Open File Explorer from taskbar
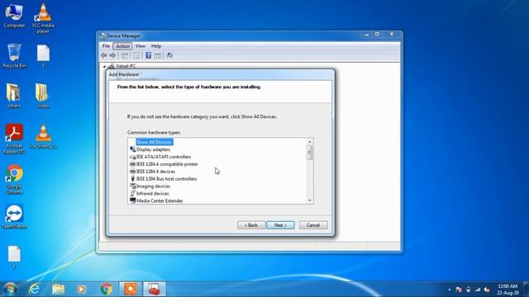The height and width of the screenshot is (297, 529). [x=59, y=289]
